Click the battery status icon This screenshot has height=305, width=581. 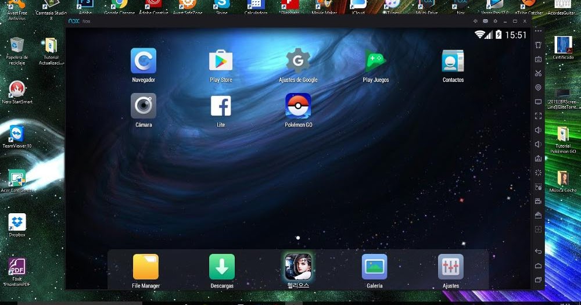point(498,34)
